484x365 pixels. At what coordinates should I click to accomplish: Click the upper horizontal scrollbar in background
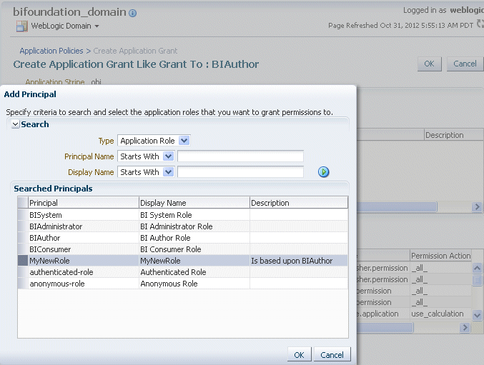coord(397,206)
